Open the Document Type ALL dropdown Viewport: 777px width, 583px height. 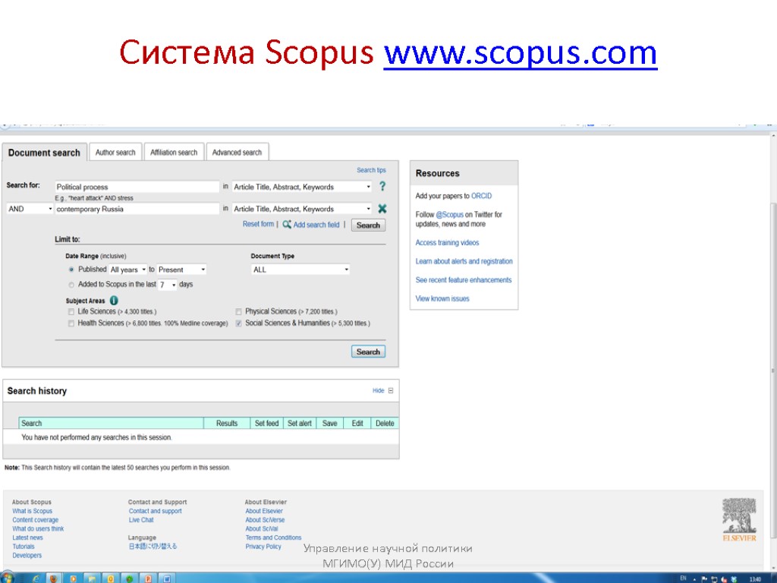coord(300,269)
